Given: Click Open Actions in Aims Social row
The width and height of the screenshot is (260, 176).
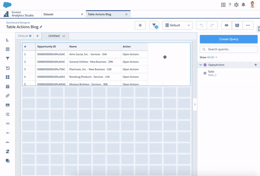Looking at the screenshot, I should point(131,54).
